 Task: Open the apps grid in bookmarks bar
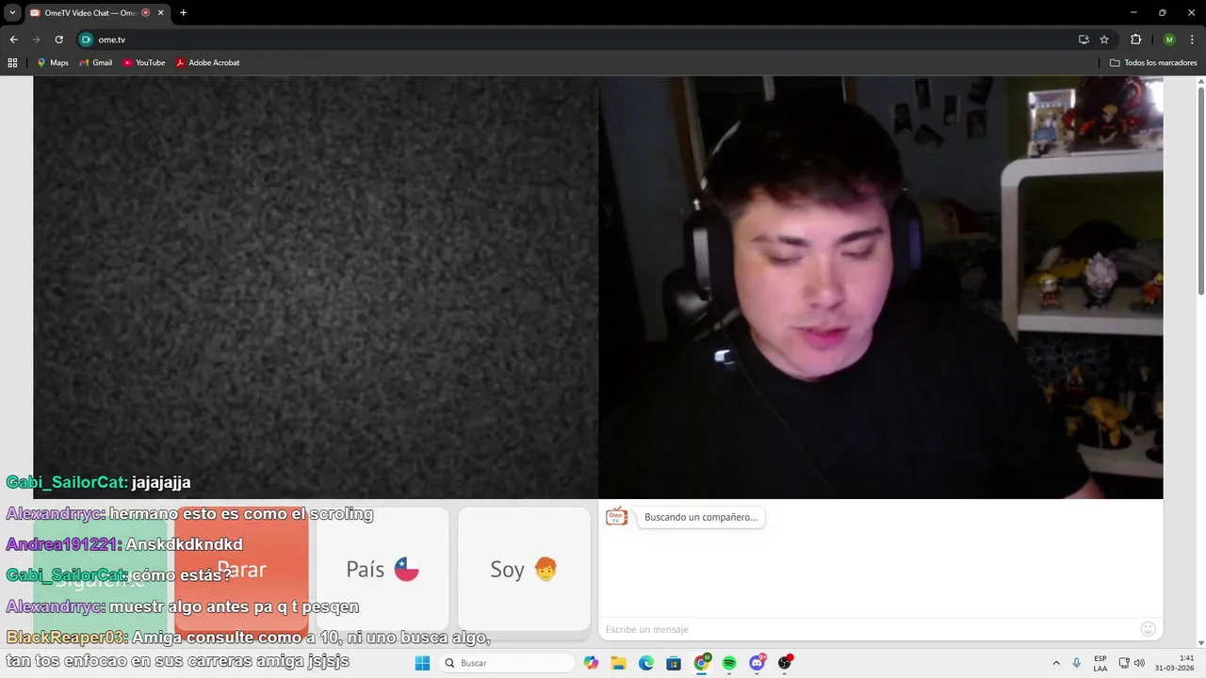click(12, 62)
